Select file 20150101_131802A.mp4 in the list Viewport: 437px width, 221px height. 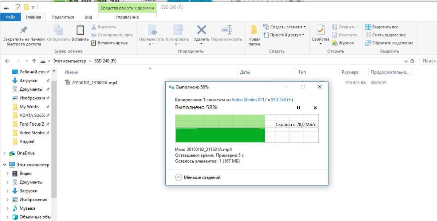pyautogui.click(x=95, y=83)
